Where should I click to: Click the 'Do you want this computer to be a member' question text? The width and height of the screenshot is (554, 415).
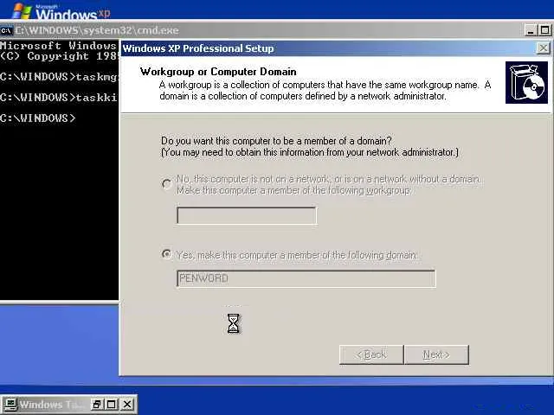(x=276, y=141)
